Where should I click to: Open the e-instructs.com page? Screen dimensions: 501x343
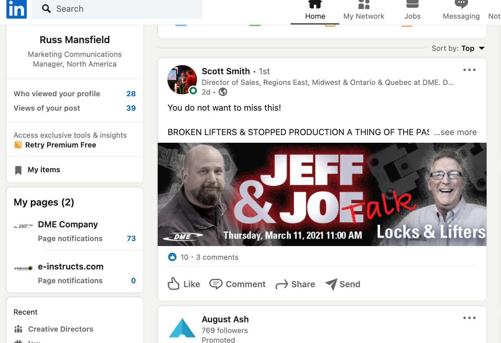coord(71,266)
